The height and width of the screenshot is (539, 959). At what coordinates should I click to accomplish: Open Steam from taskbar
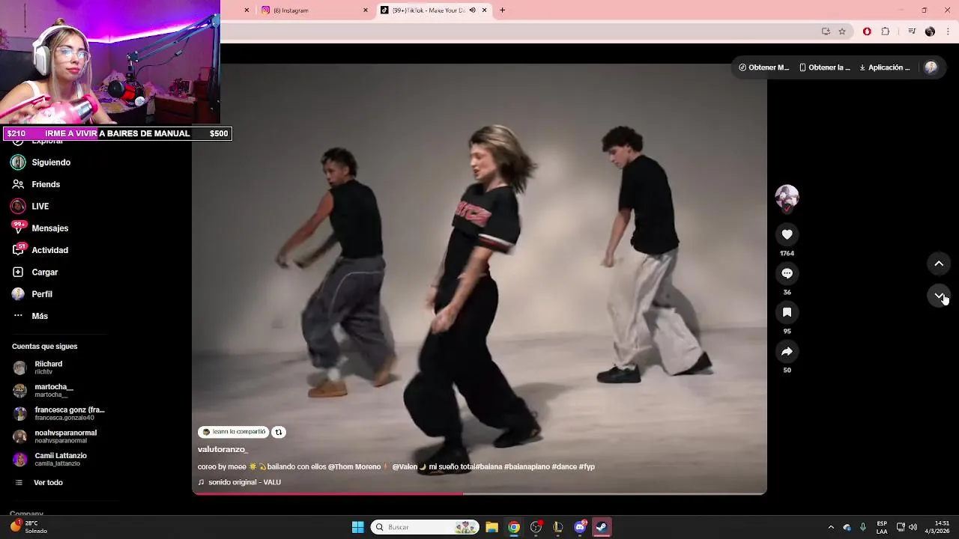click(602, 527)
